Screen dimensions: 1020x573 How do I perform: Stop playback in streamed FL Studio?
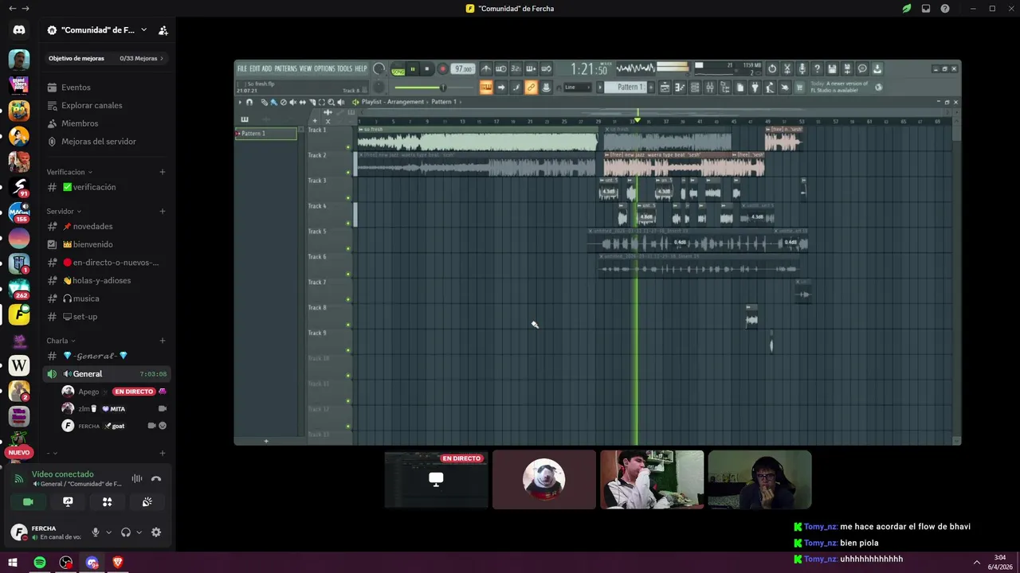click(x=427, y=69)
